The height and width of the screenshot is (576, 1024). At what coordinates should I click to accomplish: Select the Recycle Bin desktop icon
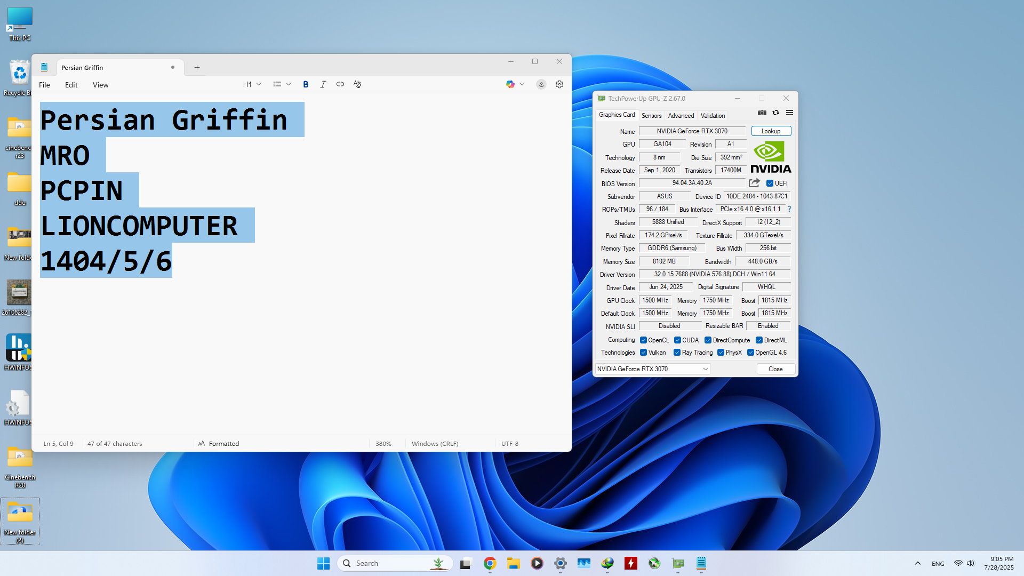pos(20,78)
